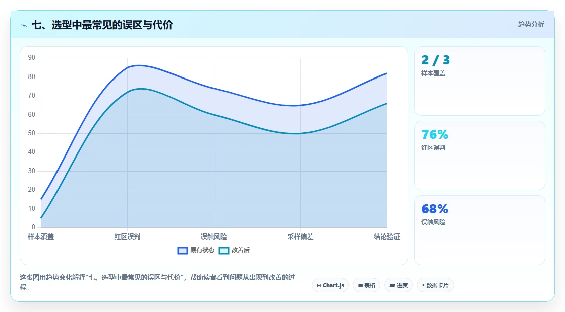Click the 误触风险 x-axis label
Image resolution: width=565 pixels, height=312 pixels.
214,237
